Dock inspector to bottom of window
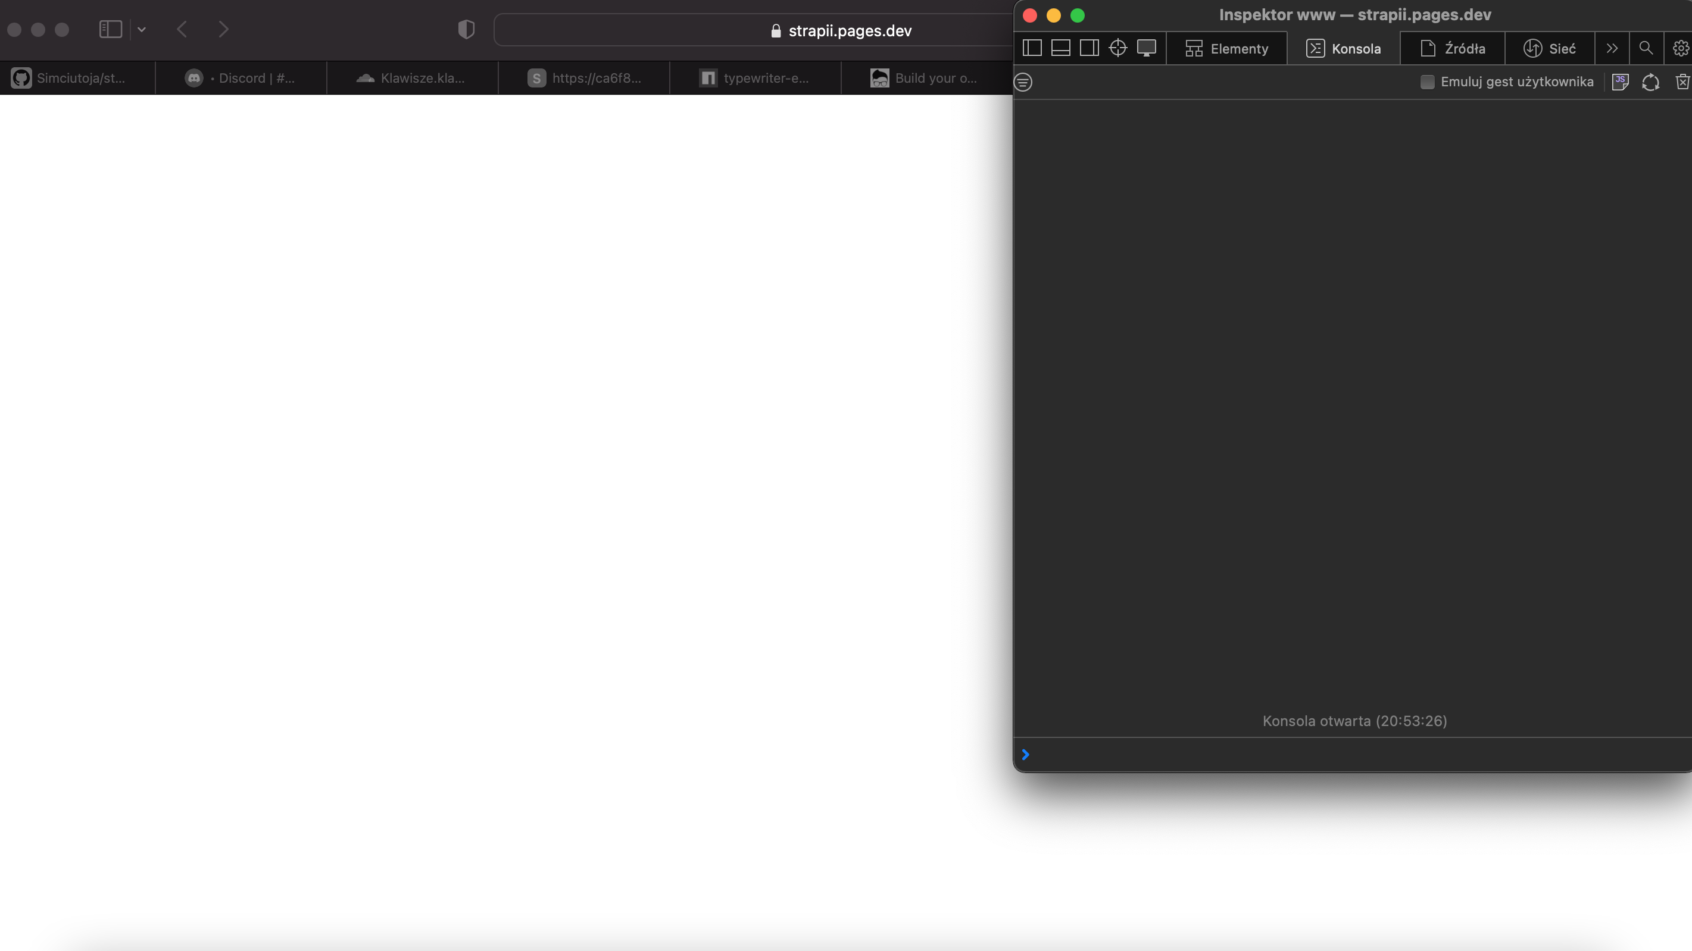 point(1060,48)
